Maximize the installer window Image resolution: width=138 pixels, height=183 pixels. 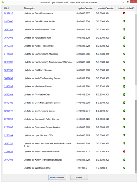[x=128, y=2]
